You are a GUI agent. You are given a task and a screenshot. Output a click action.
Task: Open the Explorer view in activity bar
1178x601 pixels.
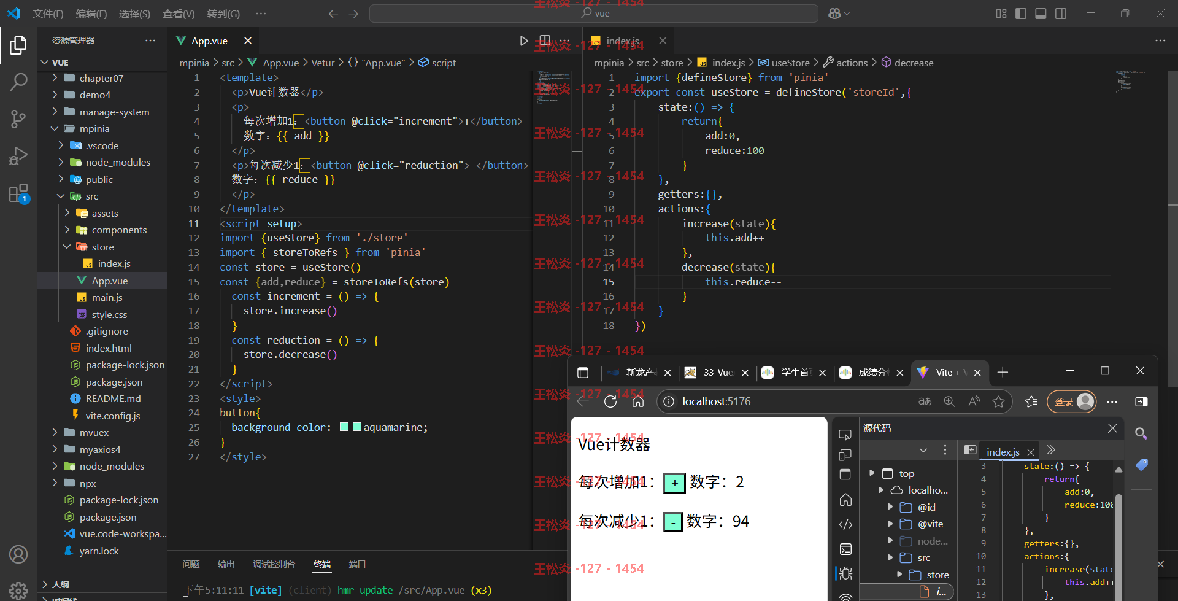(18, 45)
